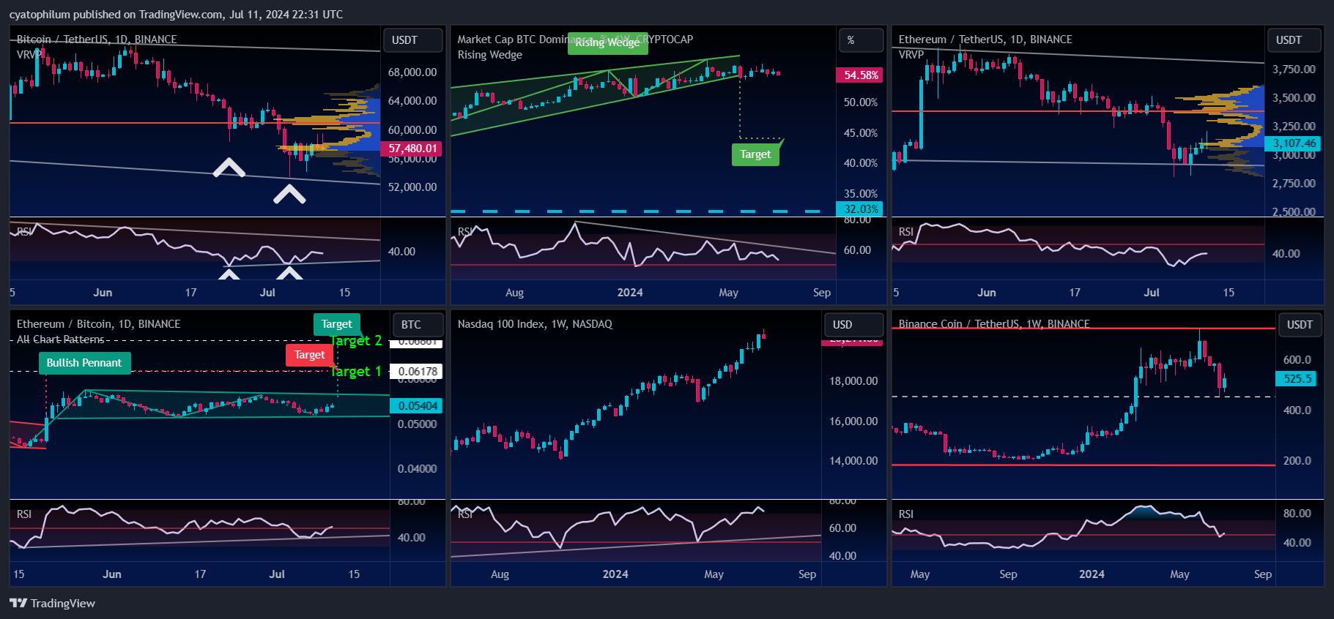Click the 525.5 Binance Coin price label
Screen dimensions: 1334x619
(1297, 379)
